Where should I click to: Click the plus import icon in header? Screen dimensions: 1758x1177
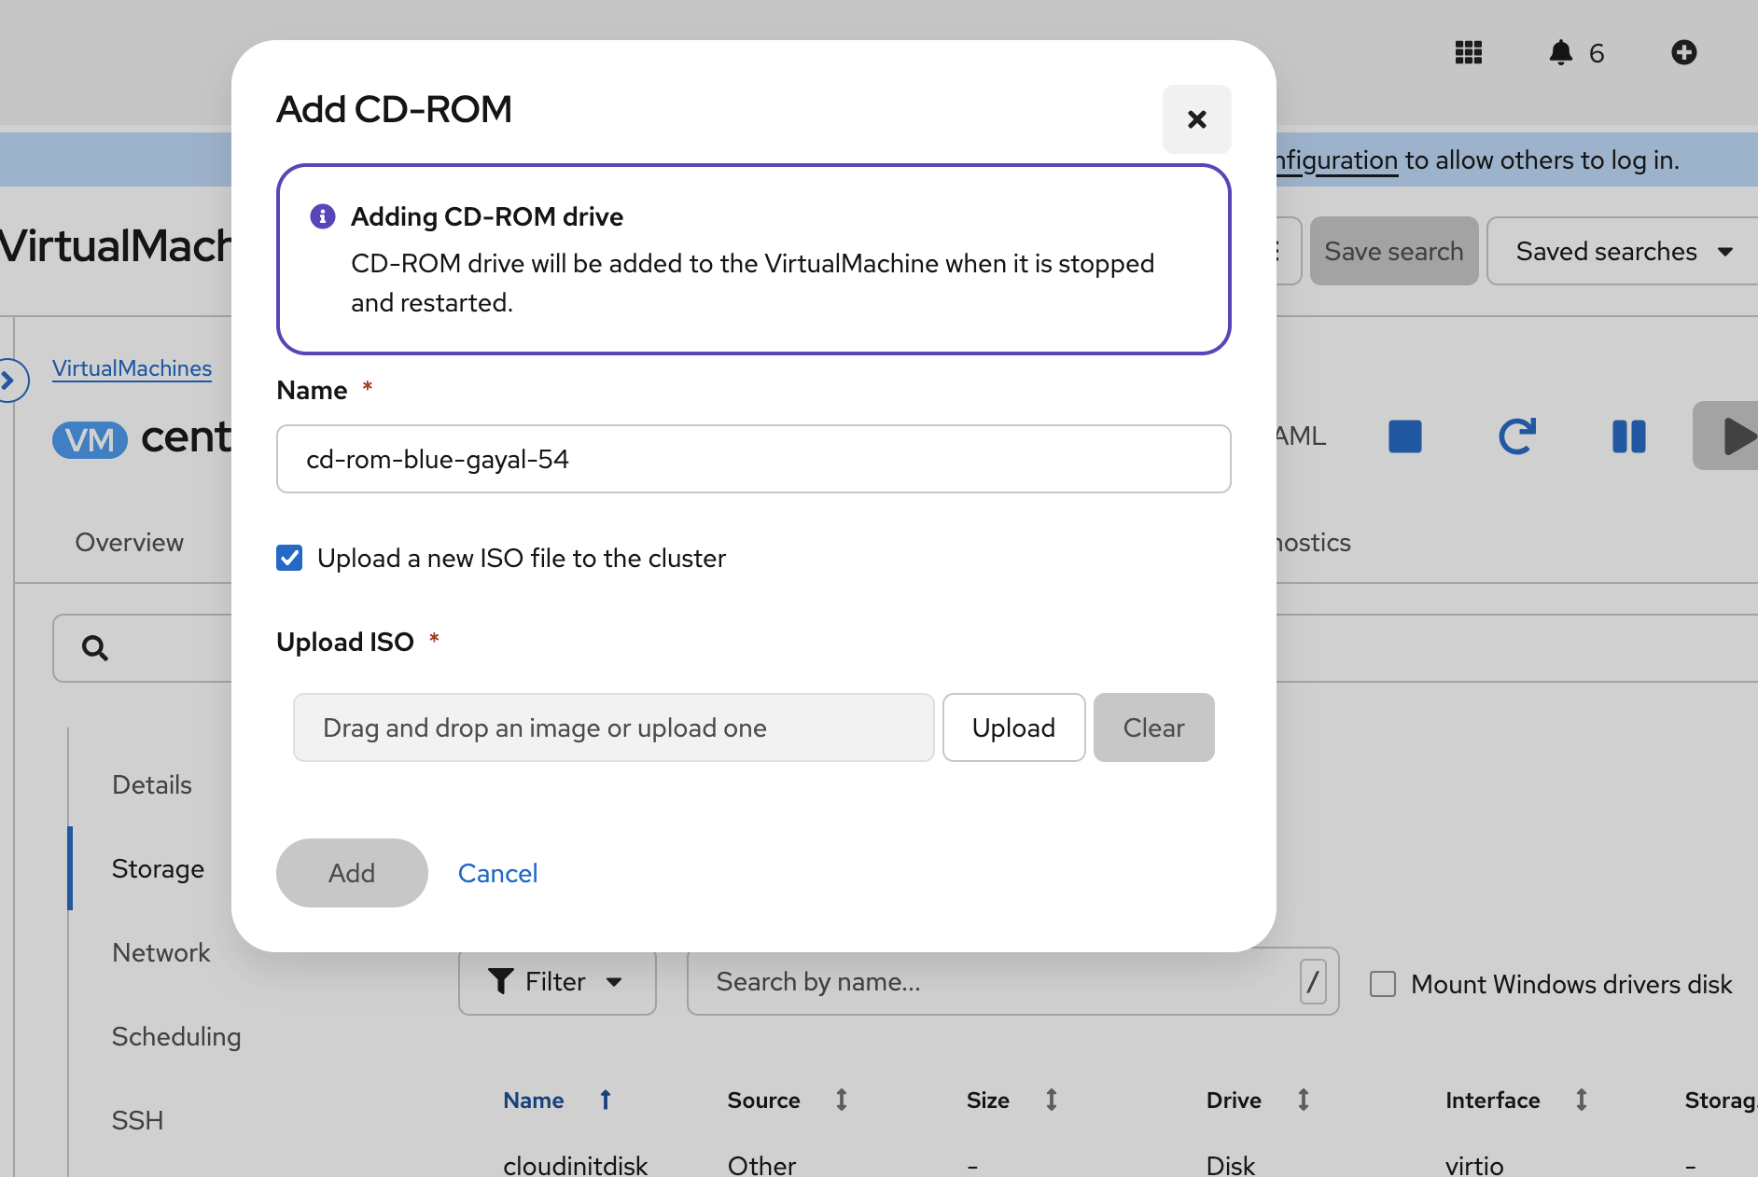1683,53
